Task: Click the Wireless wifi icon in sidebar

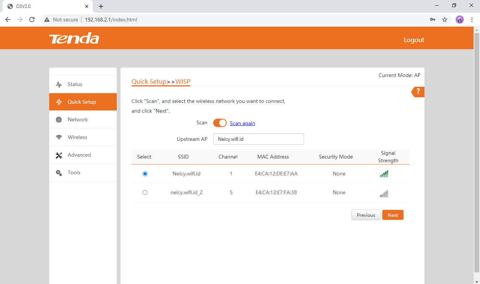Action: coord(59,137)
